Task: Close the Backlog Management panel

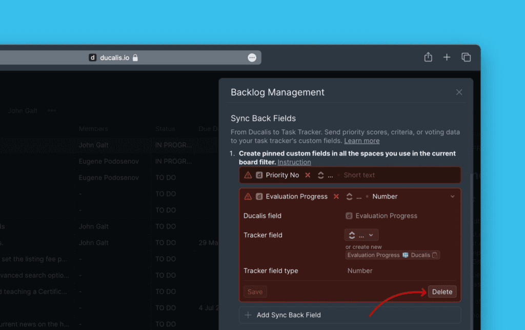Action: 459,92
